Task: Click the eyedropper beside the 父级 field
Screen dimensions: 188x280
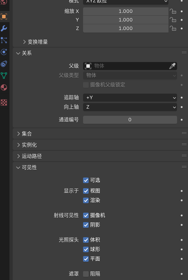Action: pos(173,66)
